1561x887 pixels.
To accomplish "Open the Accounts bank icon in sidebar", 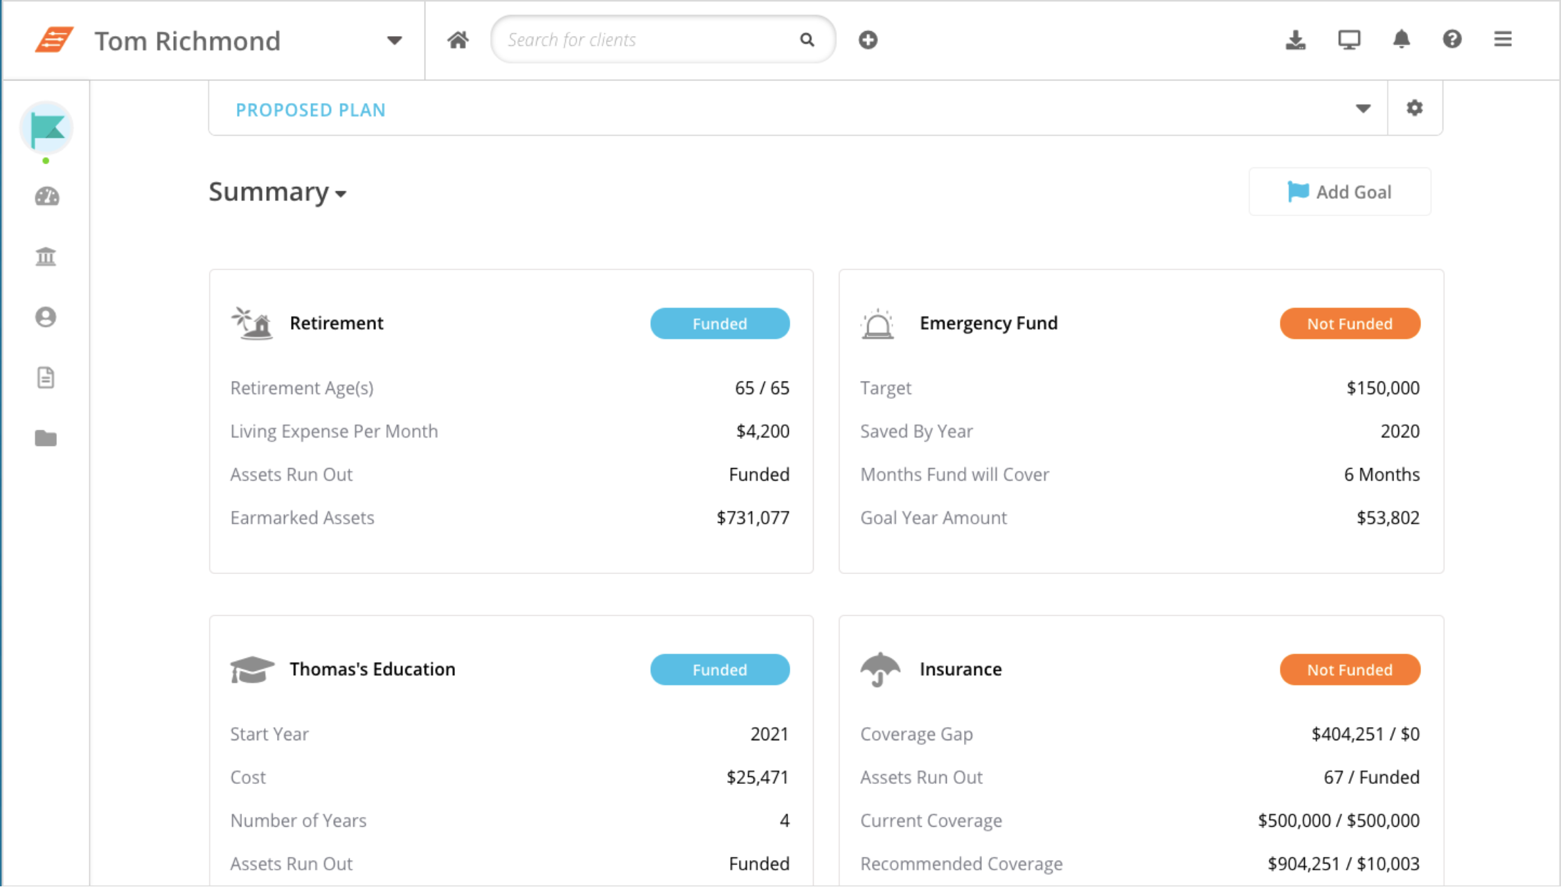I will pyautogui.click(x=46, y=256).
